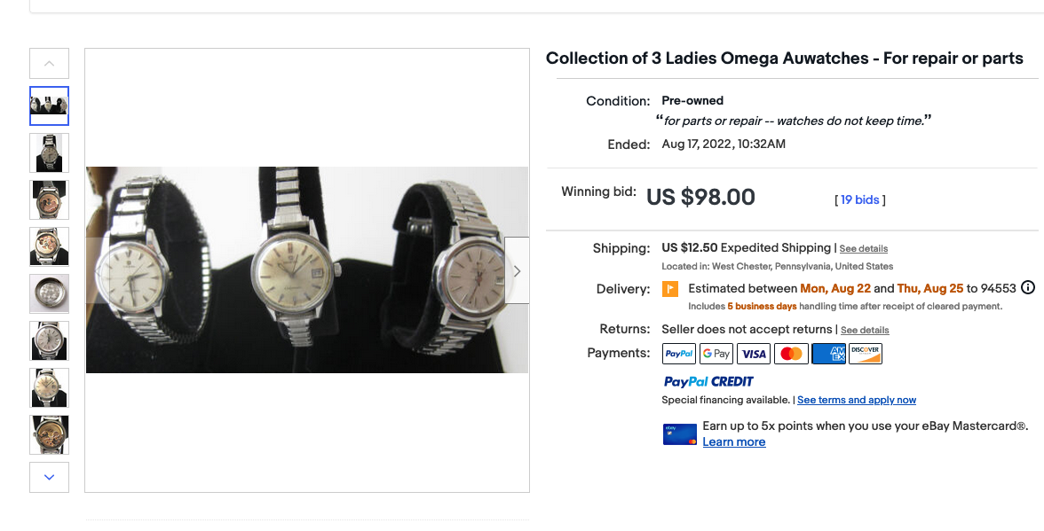Click the American Express card icon

coord(828,354)
